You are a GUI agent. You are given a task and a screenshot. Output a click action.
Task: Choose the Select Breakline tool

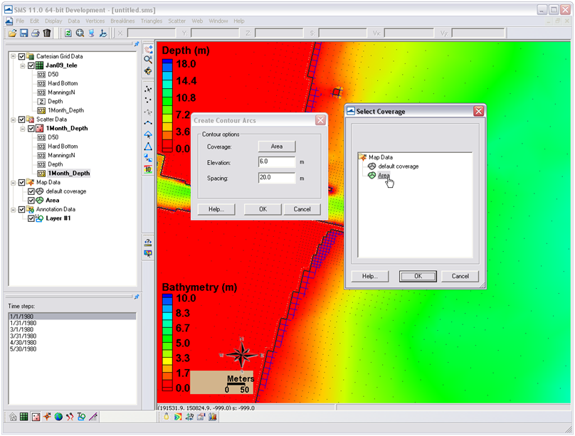[148, 112]
